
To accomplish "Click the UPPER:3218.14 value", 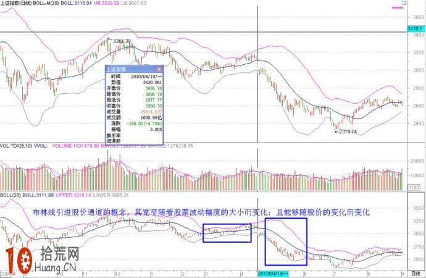I will [73, 195].
